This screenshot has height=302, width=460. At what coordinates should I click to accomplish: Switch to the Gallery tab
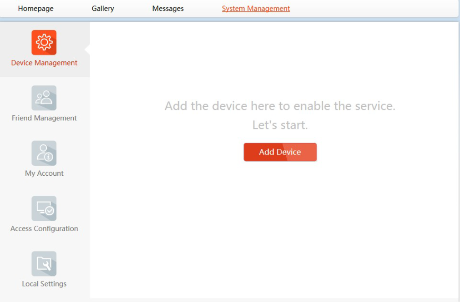(103, 9)
